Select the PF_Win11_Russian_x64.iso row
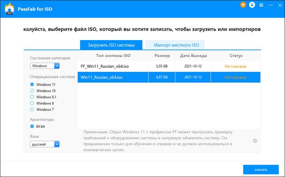This screenshot has width=285, height=177. click(169, 66)
